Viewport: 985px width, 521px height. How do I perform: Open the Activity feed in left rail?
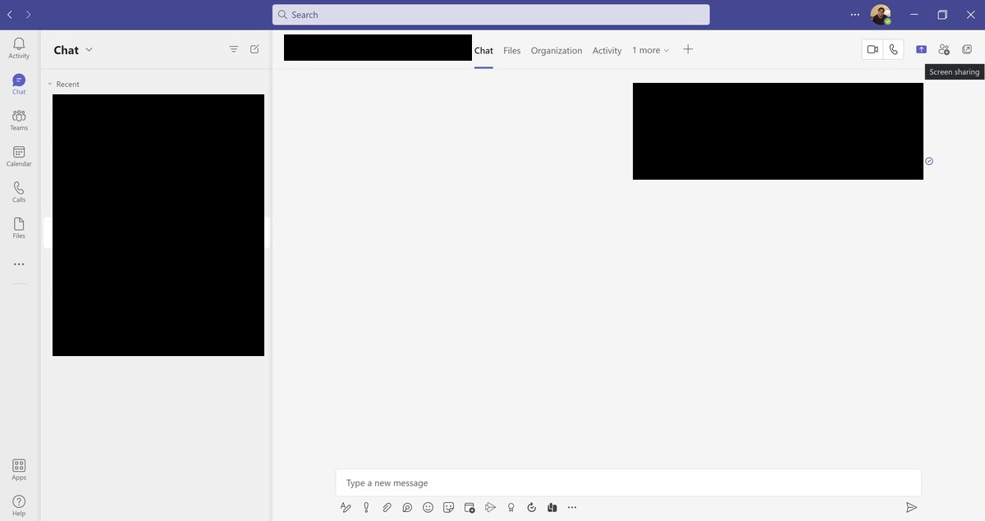[x=19, y=48]
